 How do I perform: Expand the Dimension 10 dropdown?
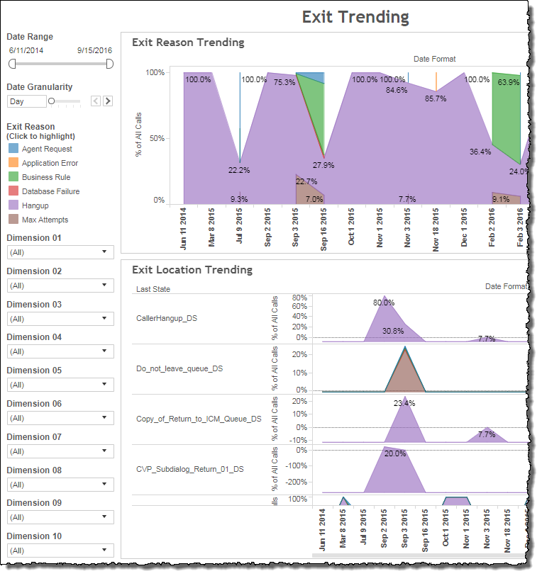pyautogui.click(x=60, y=550)
